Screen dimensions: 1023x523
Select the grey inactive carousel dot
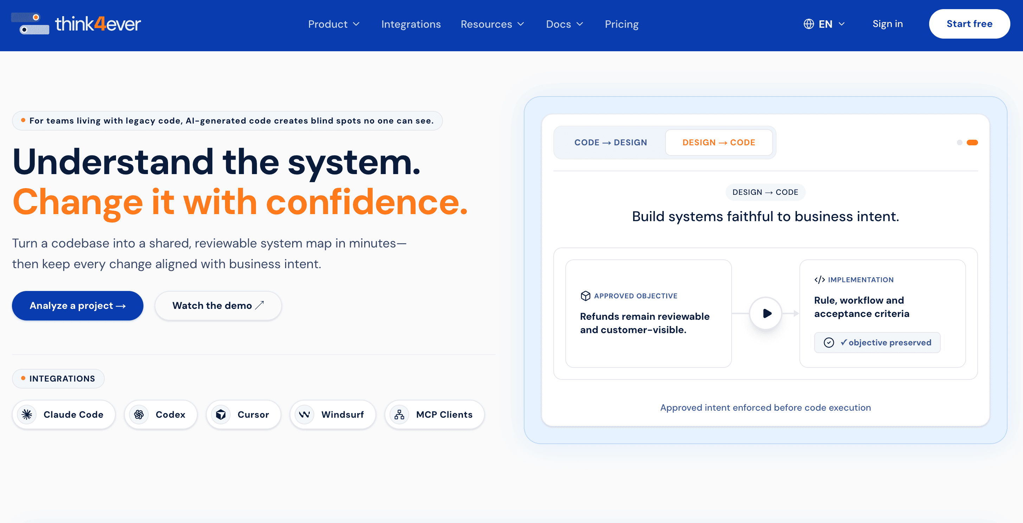pyautogui.click(x=959, y=143)
